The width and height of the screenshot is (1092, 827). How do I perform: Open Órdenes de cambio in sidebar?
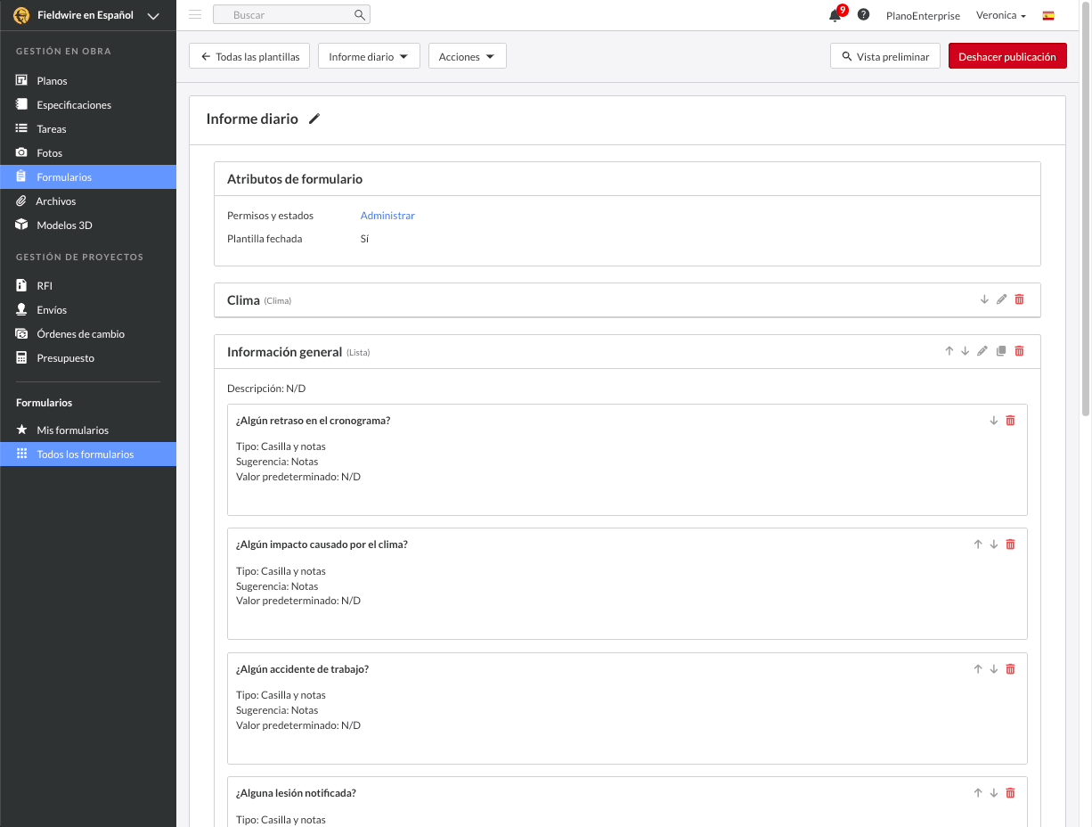click(x=88, y=334)
